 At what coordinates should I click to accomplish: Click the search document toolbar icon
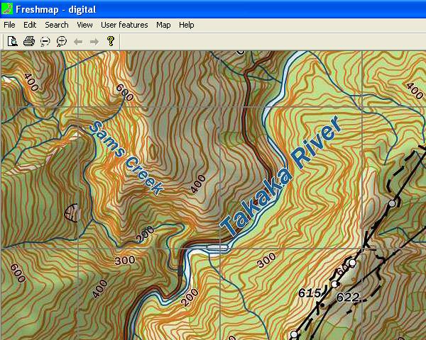click(13, 41)
